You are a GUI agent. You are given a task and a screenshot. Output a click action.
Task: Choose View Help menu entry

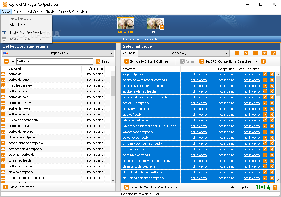[26, 25]
